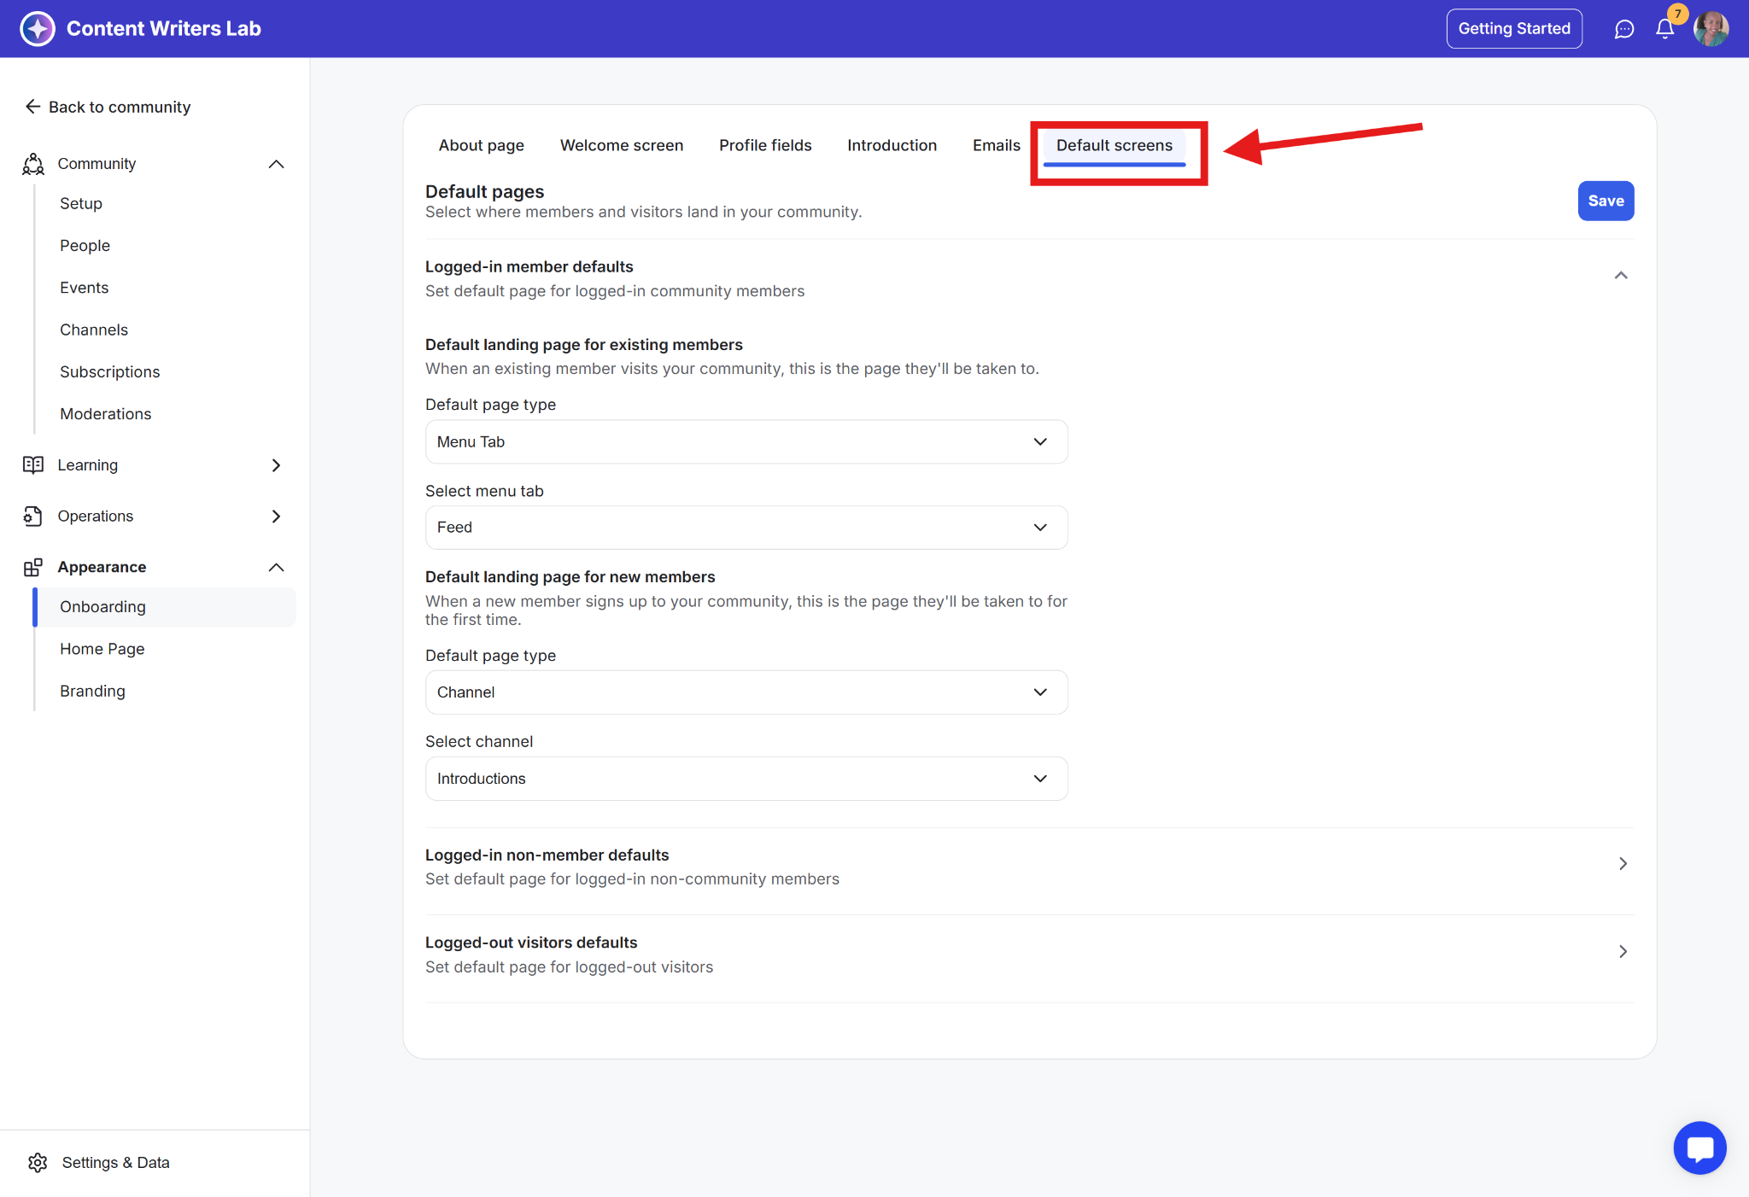This screenshot has height=1197, width=1749.
Task: Collapse the Appearance sidebar section
Action: click(276, 567)
